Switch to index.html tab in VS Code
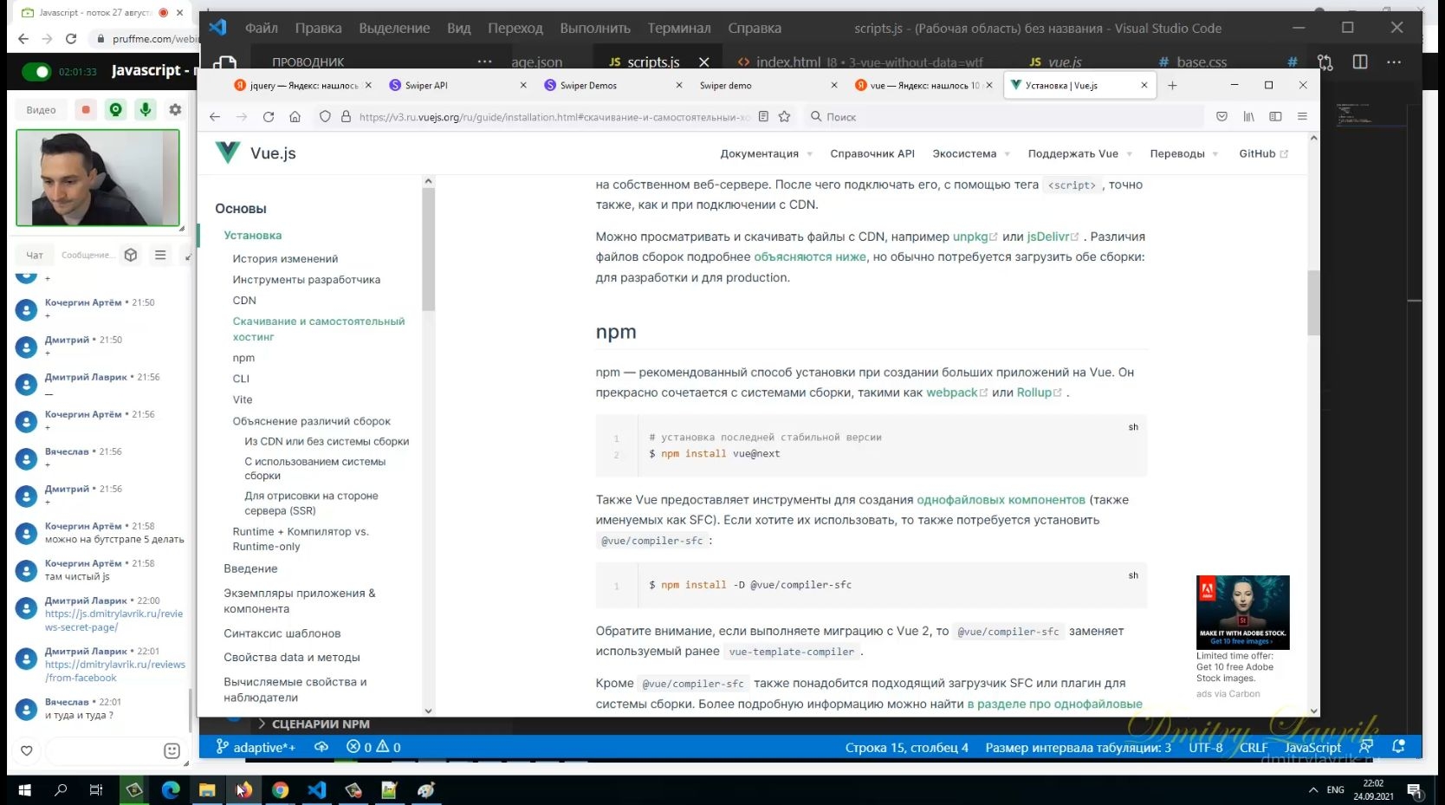The height and width of the screenshot is (805, 1445). (x=787, y=62)
